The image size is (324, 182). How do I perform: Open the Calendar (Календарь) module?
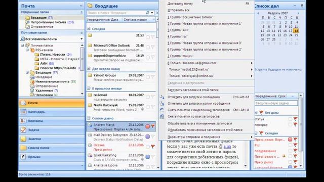[x=52, y=112]
